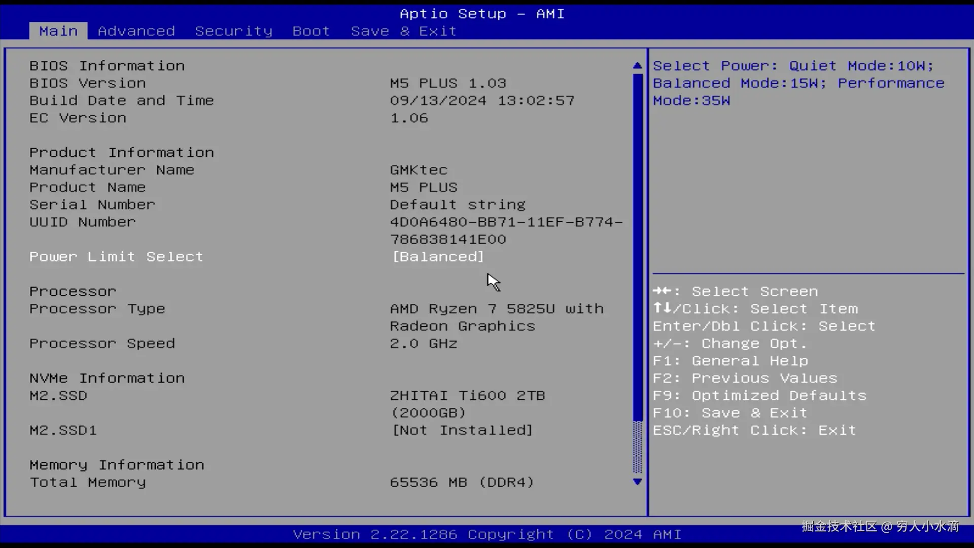Screen dimensions: 974x548
Task: Open the Power Limit Select Balanced option
Action: pyautogui.click(x=438, y=257)
